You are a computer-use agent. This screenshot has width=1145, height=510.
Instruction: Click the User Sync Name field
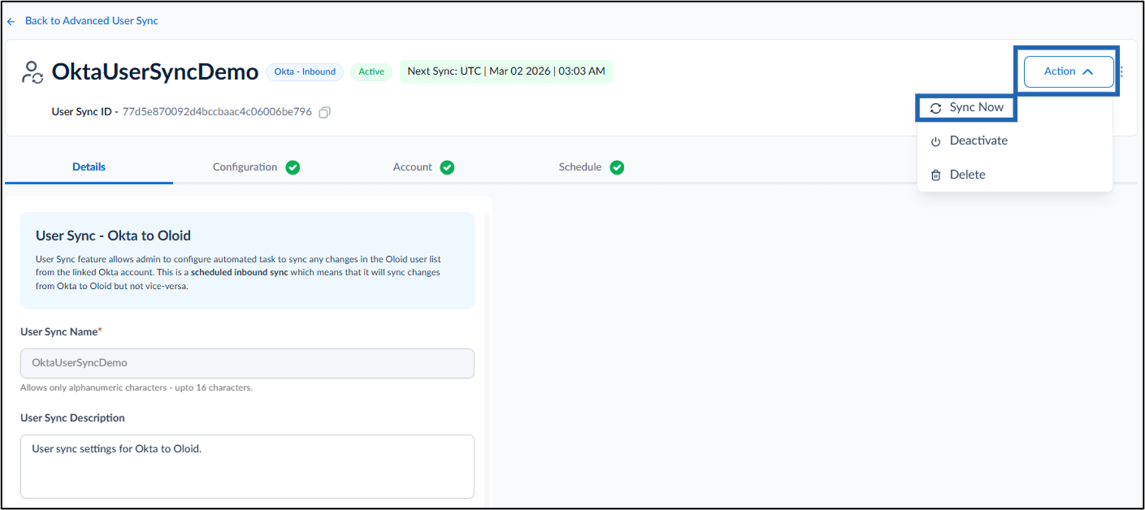pos(247,363)
